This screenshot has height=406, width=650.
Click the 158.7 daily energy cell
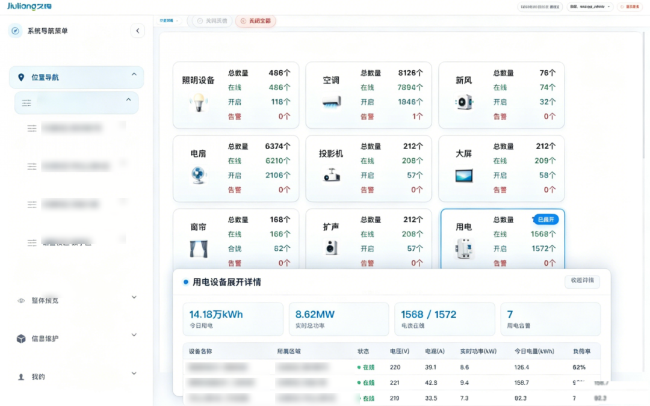[521, 383]
